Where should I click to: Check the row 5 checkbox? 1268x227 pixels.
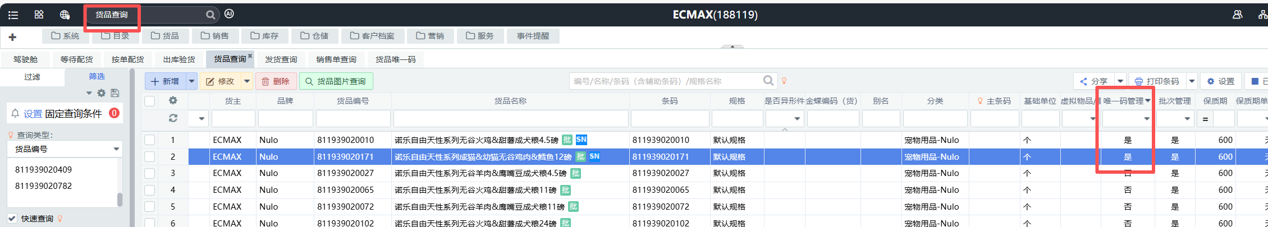[x=149, y=207]
